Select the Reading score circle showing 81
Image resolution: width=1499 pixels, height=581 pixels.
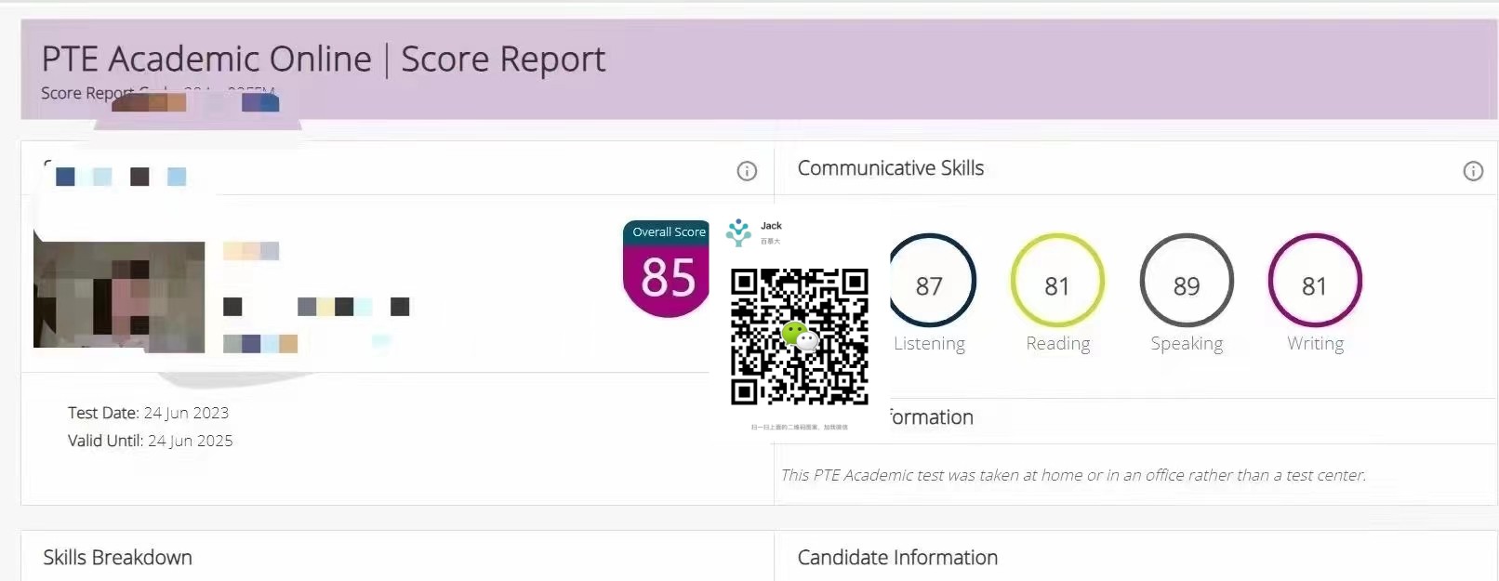pos(1057,282)
